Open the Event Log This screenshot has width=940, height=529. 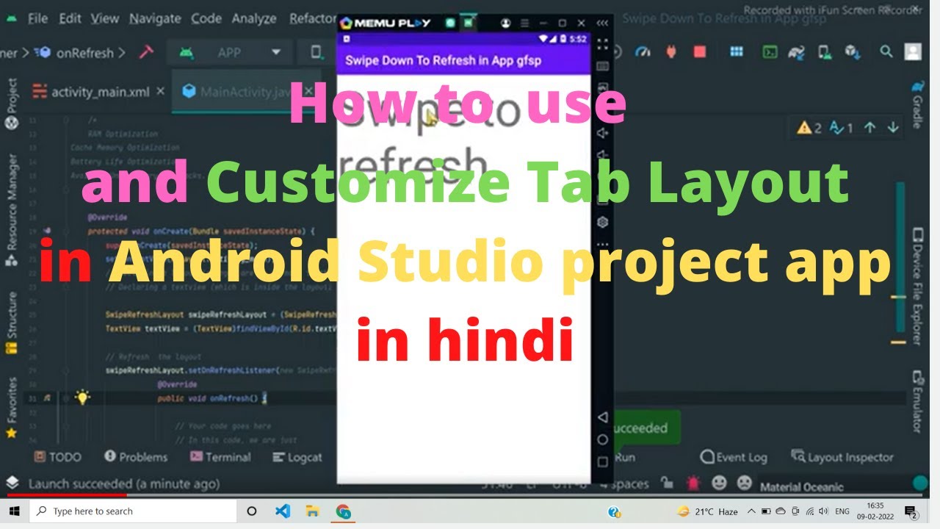[734, 457]
